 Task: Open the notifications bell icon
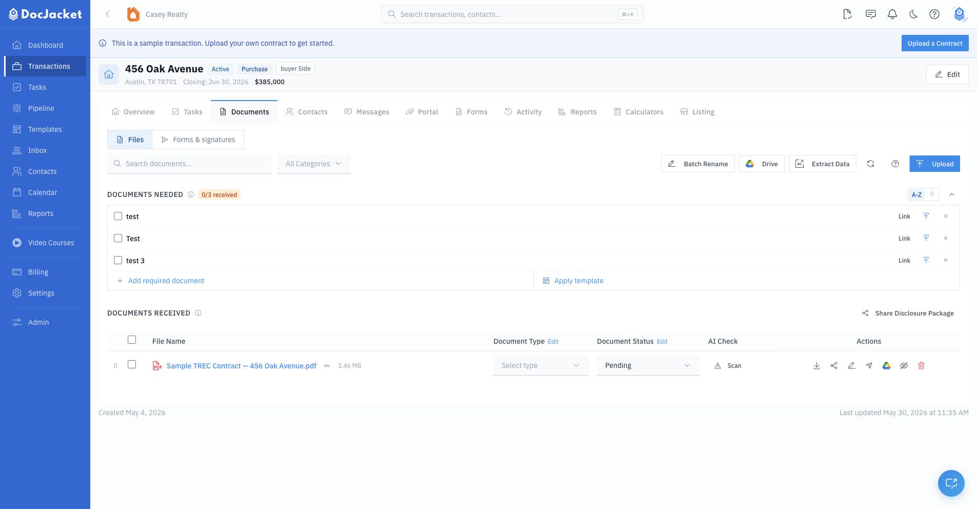click(x=892, y=14)
